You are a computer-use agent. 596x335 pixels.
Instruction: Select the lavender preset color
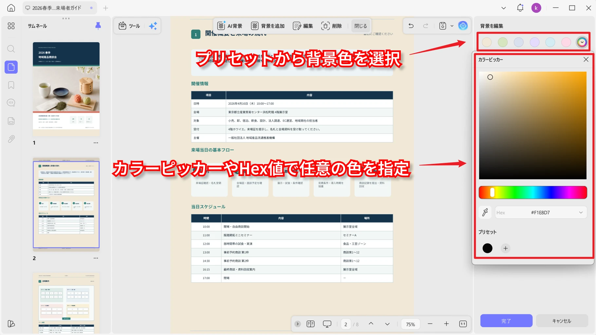tap(534, 42)
